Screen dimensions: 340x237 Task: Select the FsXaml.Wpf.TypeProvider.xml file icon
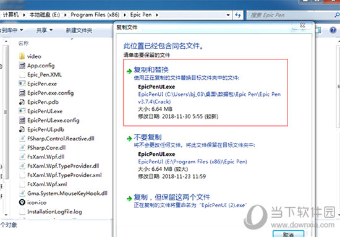click(22, 175)
